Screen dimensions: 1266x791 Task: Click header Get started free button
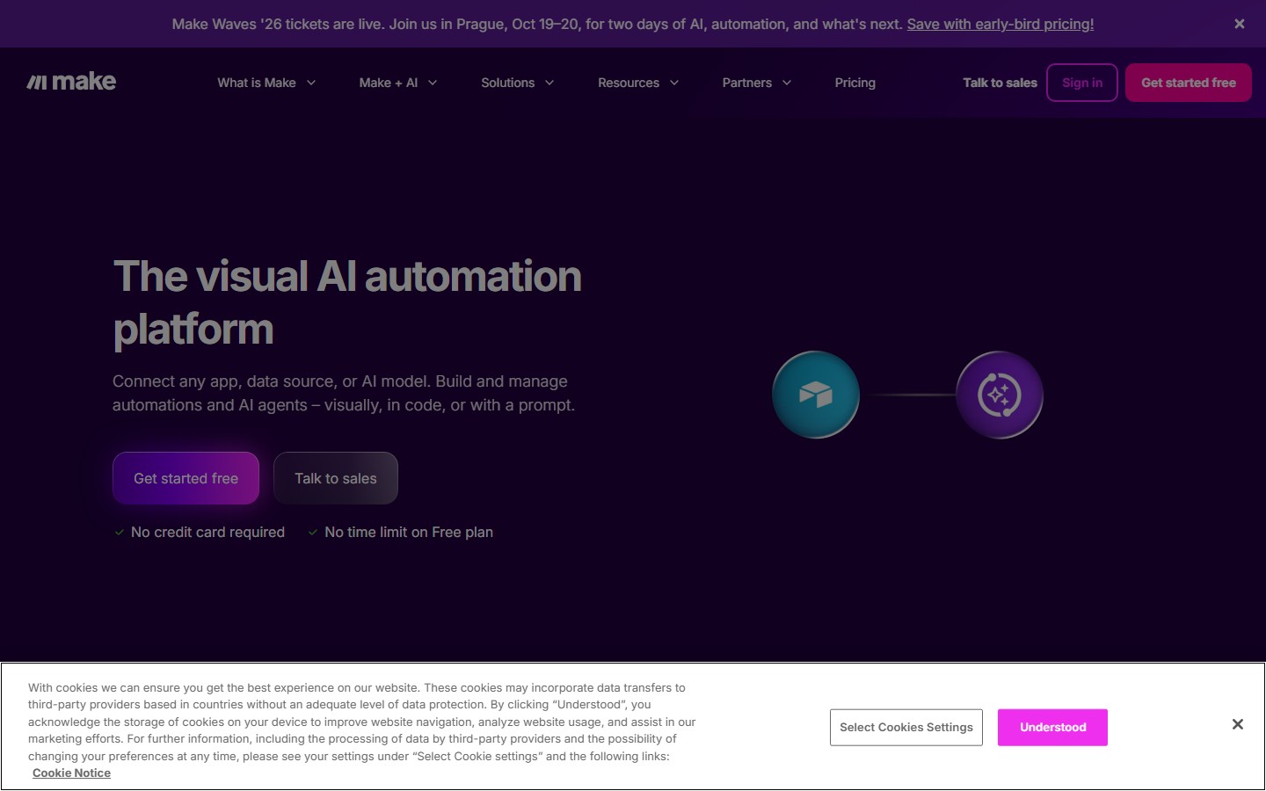tap(1189, 83)
